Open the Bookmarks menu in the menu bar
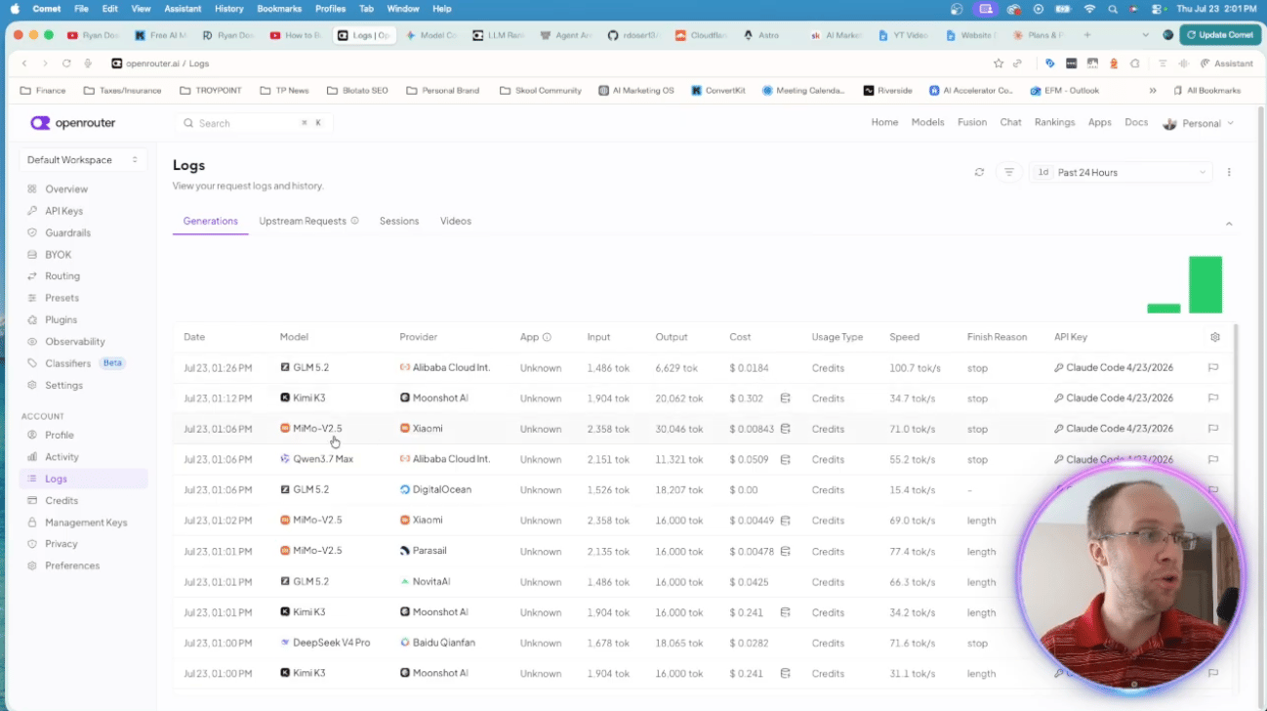 coord(280,9)
